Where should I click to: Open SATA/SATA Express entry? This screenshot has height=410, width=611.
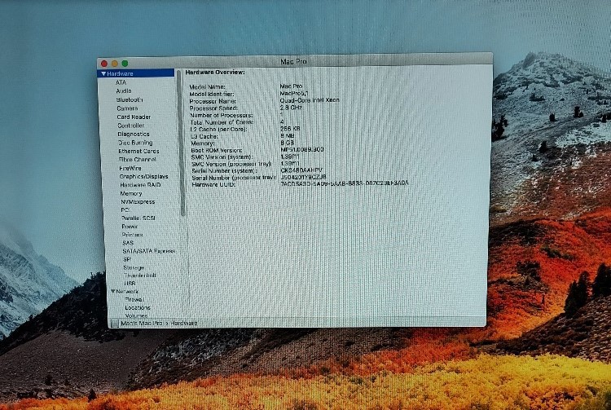pyautogui.click(x=149, y=251)
